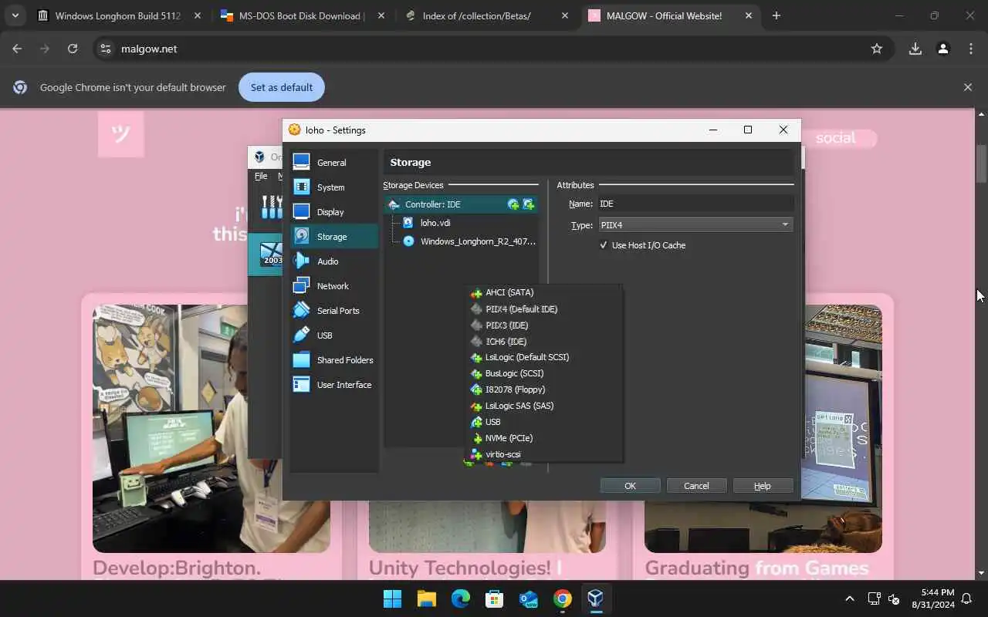The height and width of the screenshot is (617, 988).
Task: Open the tab search dropdown
Action: coord(15,15)
